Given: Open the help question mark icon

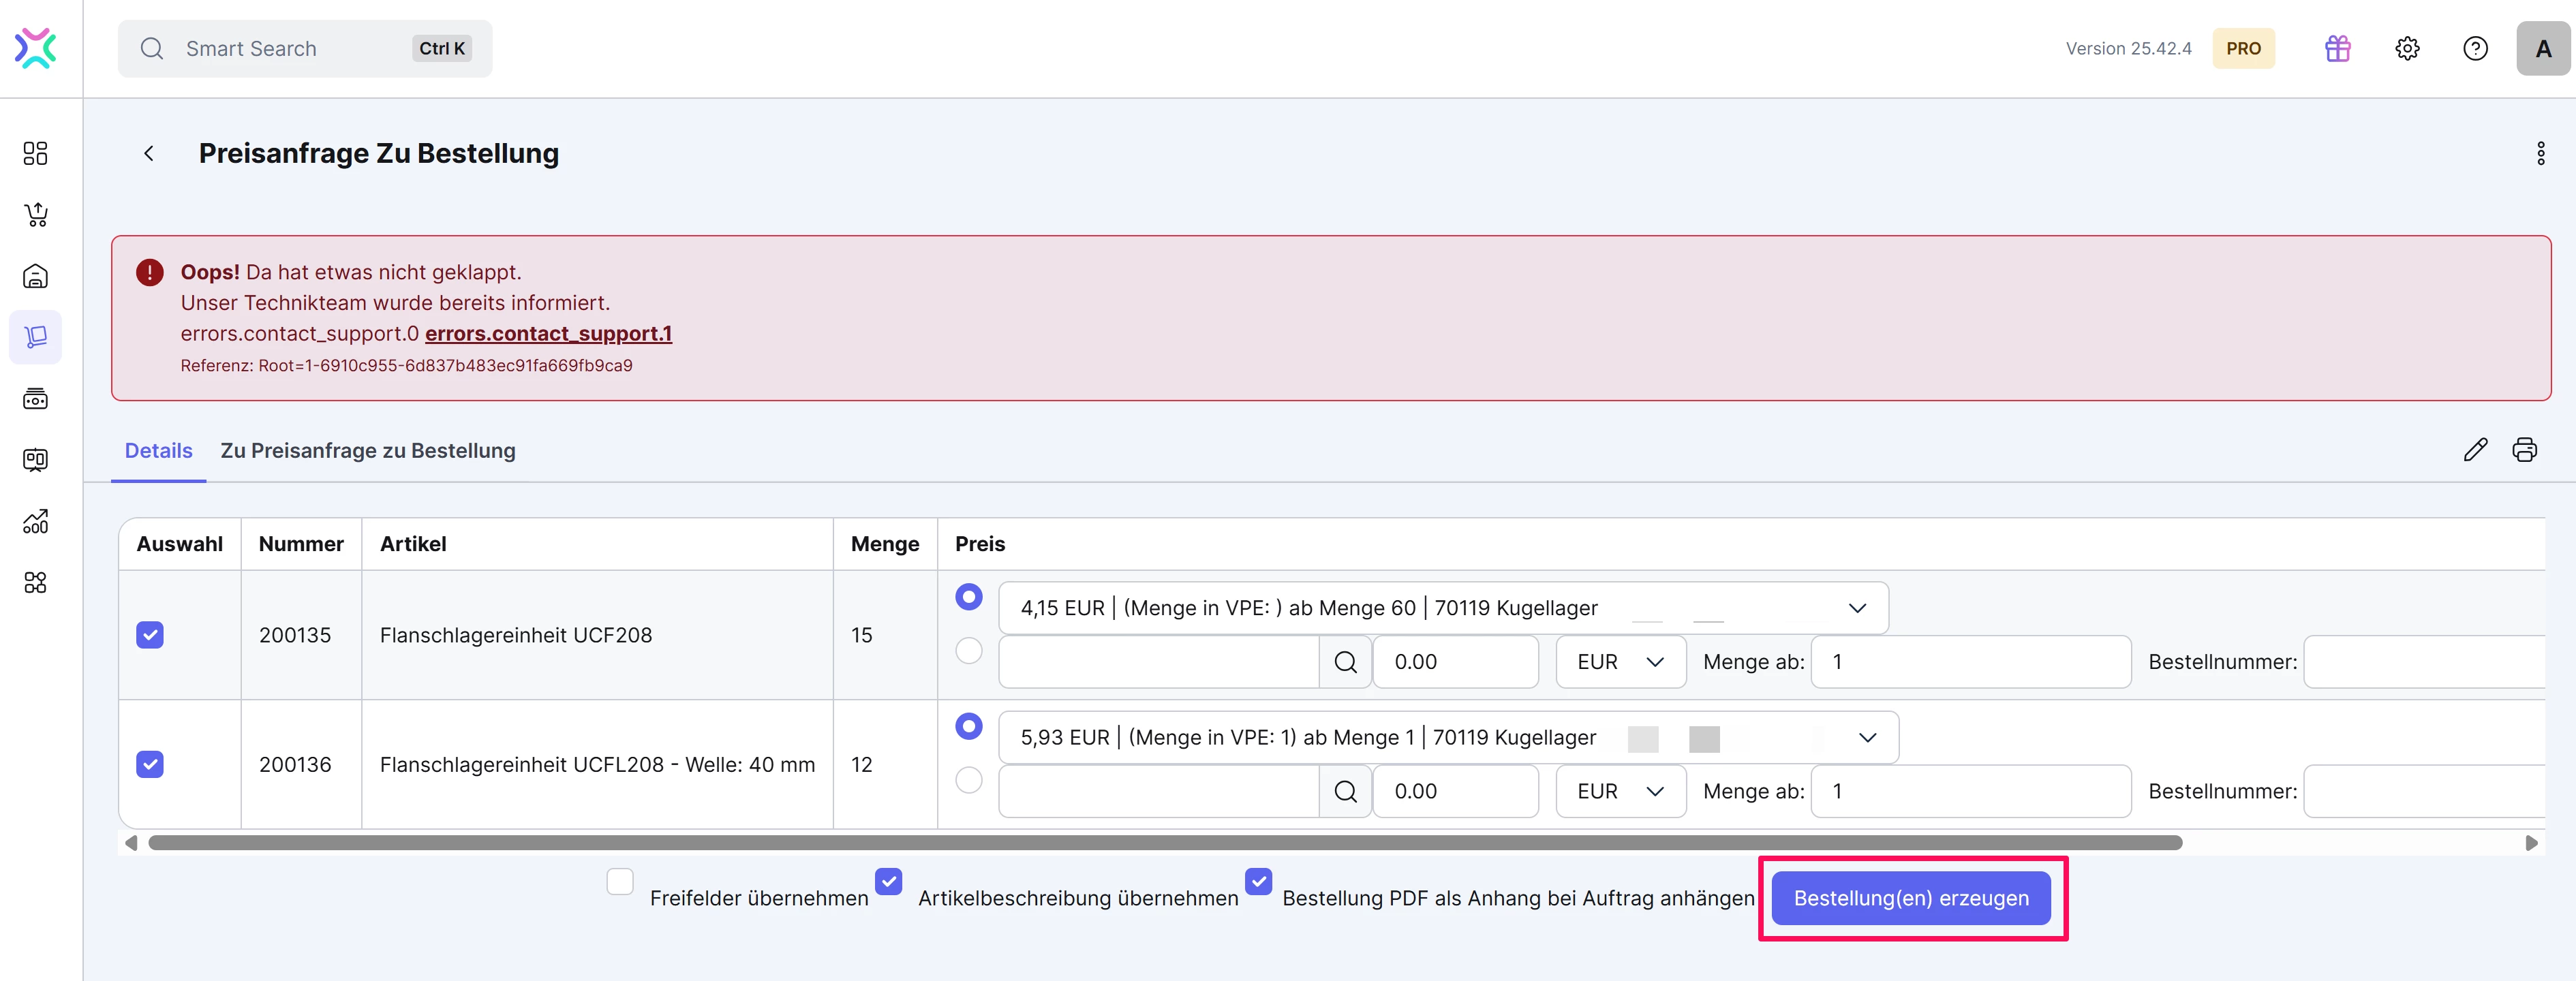Looking at the screenshot, I should tap(2475, 48).
